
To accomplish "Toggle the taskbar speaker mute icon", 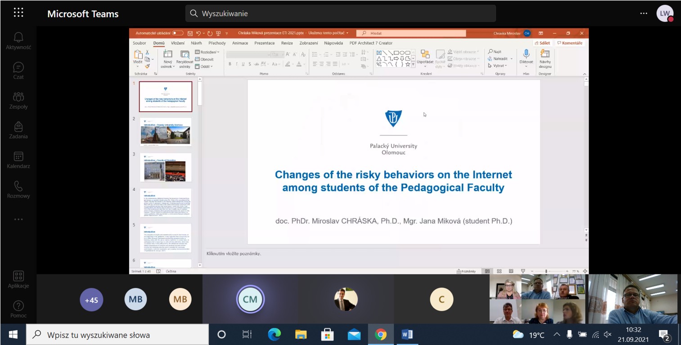I will (608, 334).
